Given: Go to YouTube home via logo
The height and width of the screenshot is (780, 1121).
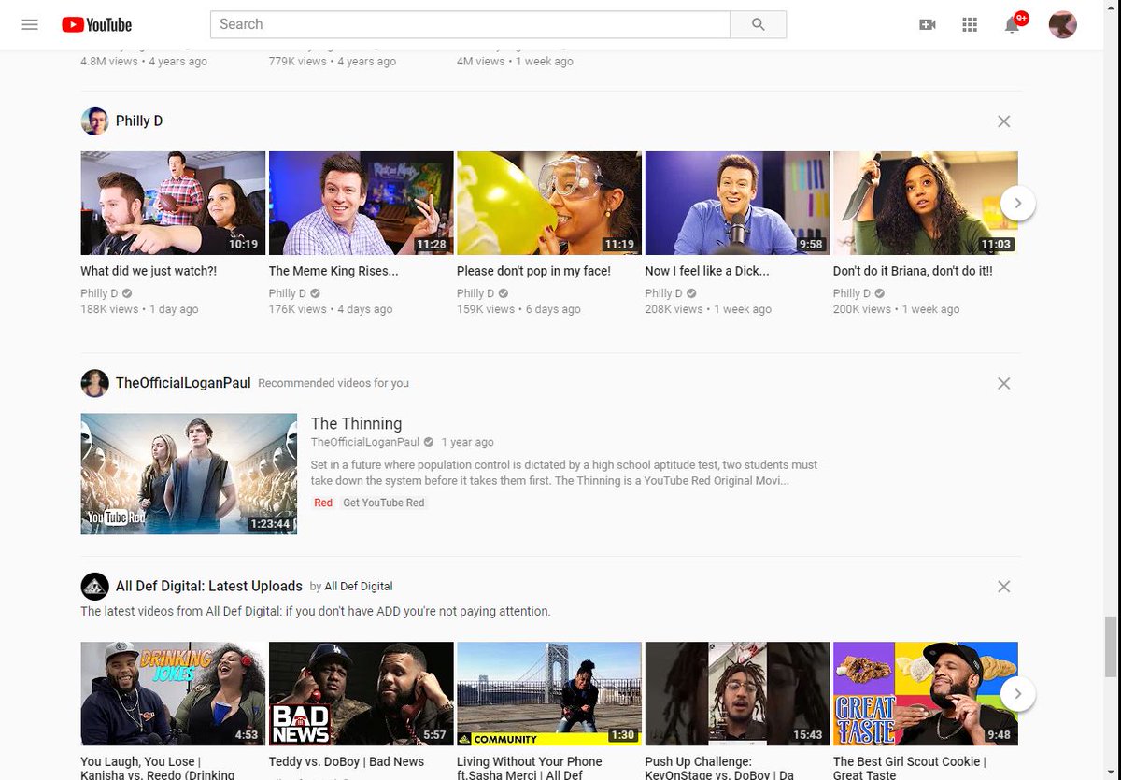Looking at the screenshot, I should pyautogui.click(x=97, y=25).
